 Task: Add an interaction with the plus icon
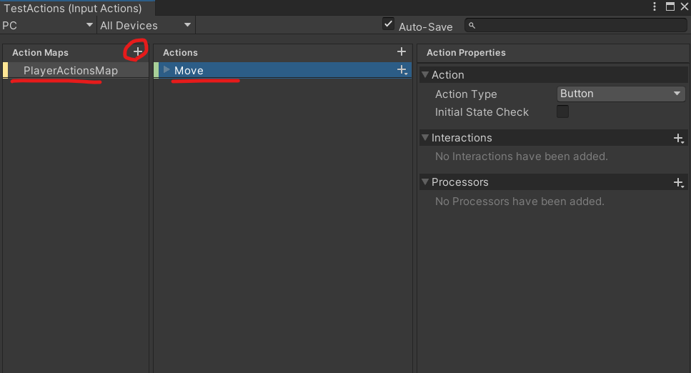(679, 139)
